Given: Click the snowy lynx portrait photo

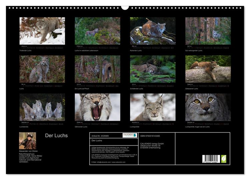Looking at the screenshot, I should coord(153,107).
